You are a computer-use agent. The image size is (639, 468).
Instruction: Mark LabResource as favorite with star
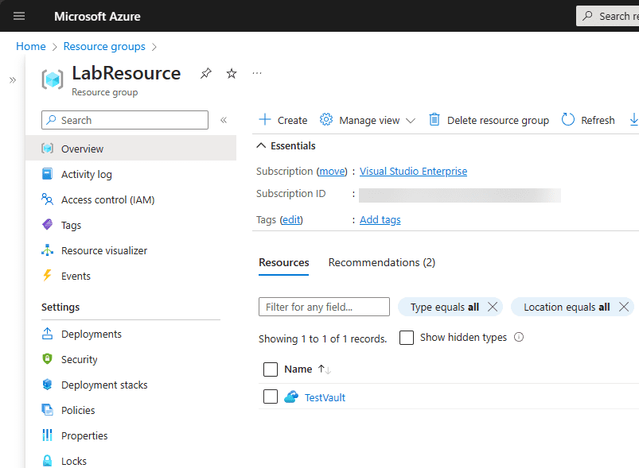coord(232,73)
